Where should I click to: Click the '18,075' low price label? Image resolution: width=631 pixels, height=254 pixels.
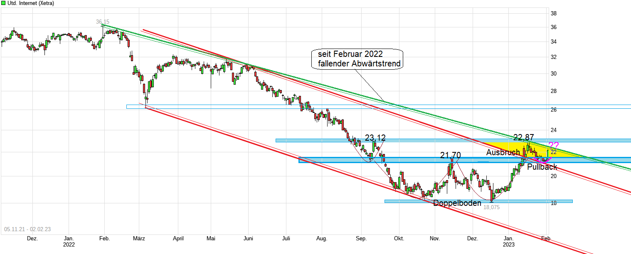pos(491,207)
